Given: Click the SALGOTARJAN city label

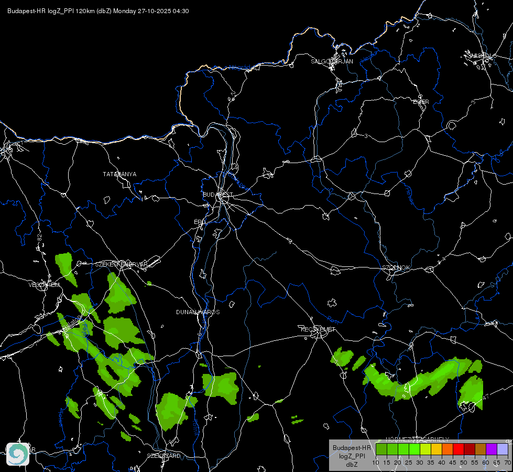Looking at the screenshot, I should tap(332, 61).
